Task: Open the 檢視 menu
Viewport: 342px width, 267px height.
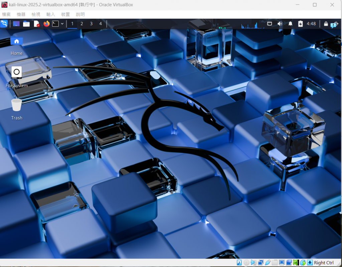Action: tap(36, 14)
